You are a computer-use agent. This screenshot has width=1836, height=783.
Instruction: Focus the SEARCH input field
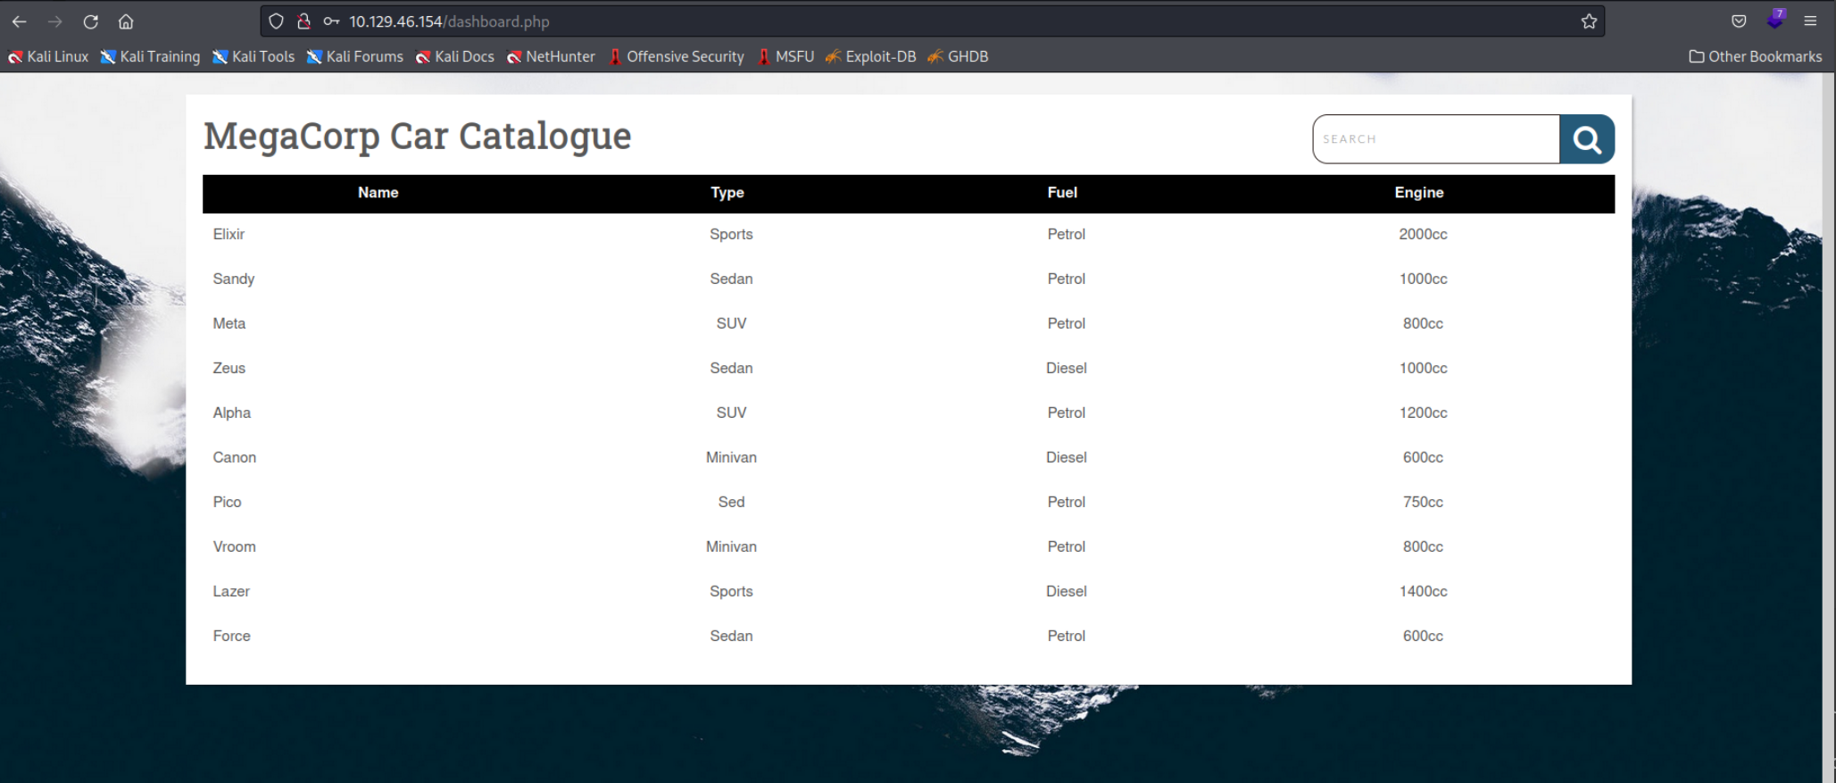pos(1436,139)
